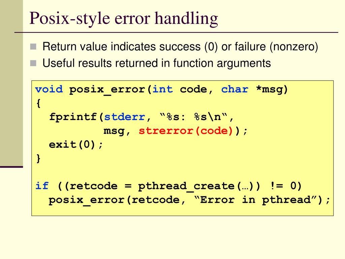Click the 'exit(0);' statement
This screenshot has height=259, width=345.
coord(76,145)
